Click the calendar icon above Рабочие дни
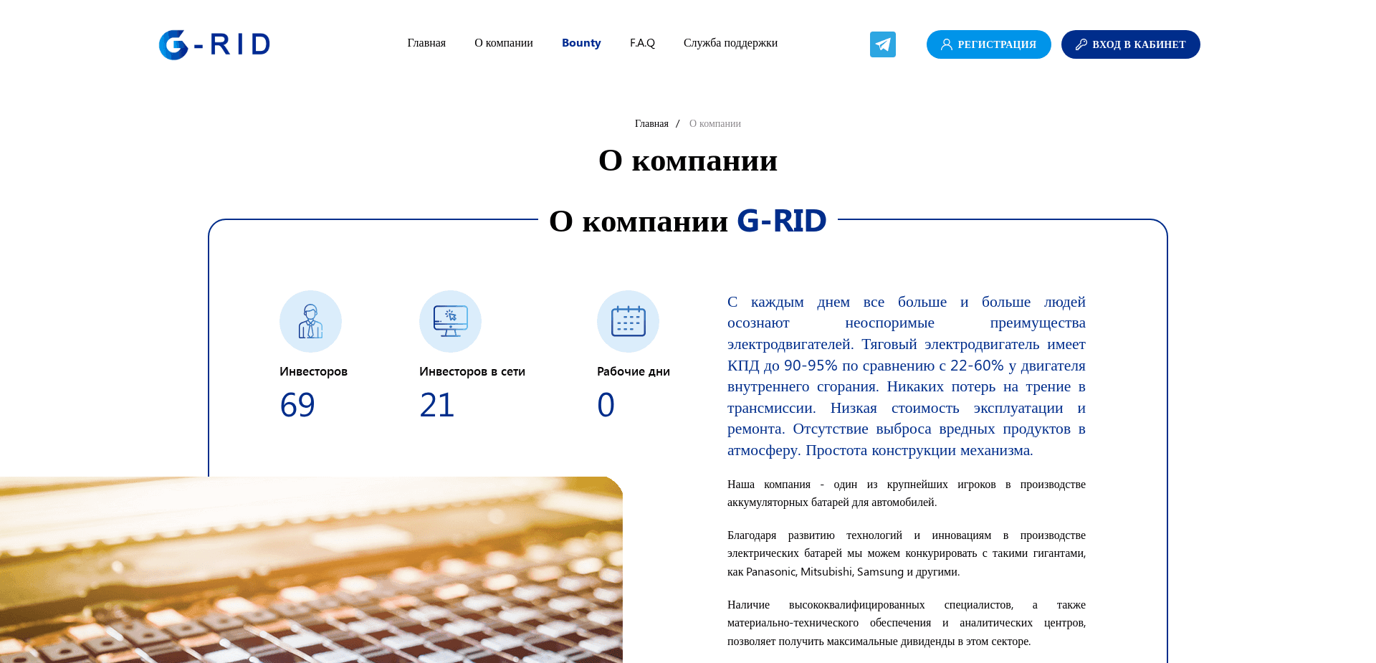This screenshot has height=663, width=1376. 629,321
